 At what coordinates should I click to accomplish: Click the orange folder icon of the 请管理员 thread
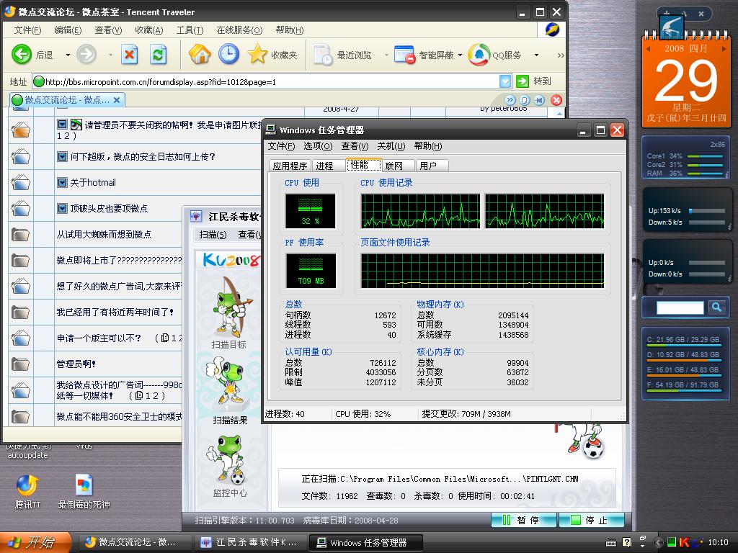pos(21,130)
